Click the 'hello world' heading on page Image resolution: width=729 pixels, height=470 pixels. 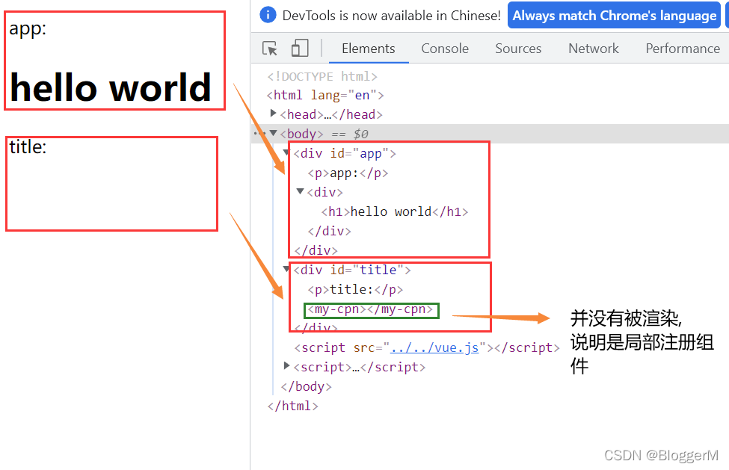(x=111, y=87)
